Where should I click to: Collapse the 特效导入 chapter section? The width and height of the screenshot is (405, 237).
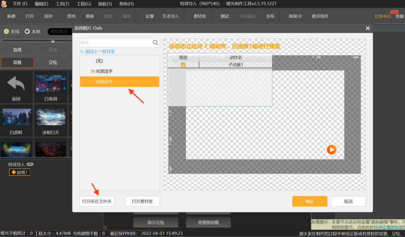pos(30,164)
